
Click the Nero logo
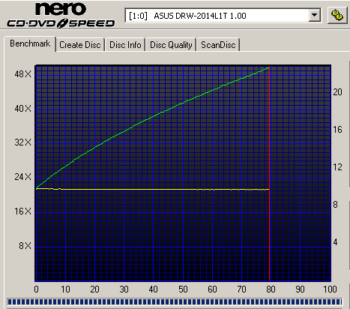coord(61,9)
